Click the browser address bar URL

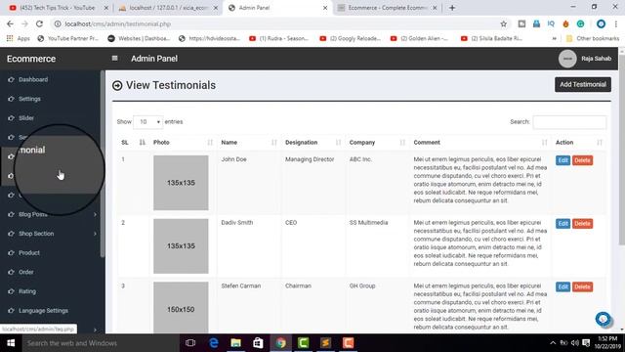point(117,23)
